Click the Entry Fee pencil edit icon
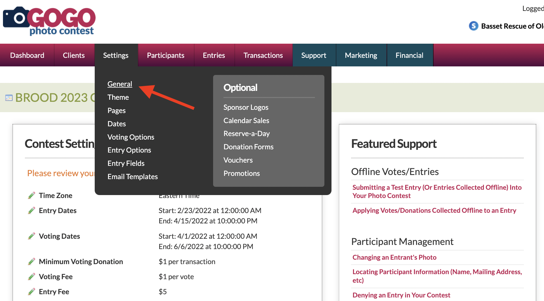 click(31, 292)
